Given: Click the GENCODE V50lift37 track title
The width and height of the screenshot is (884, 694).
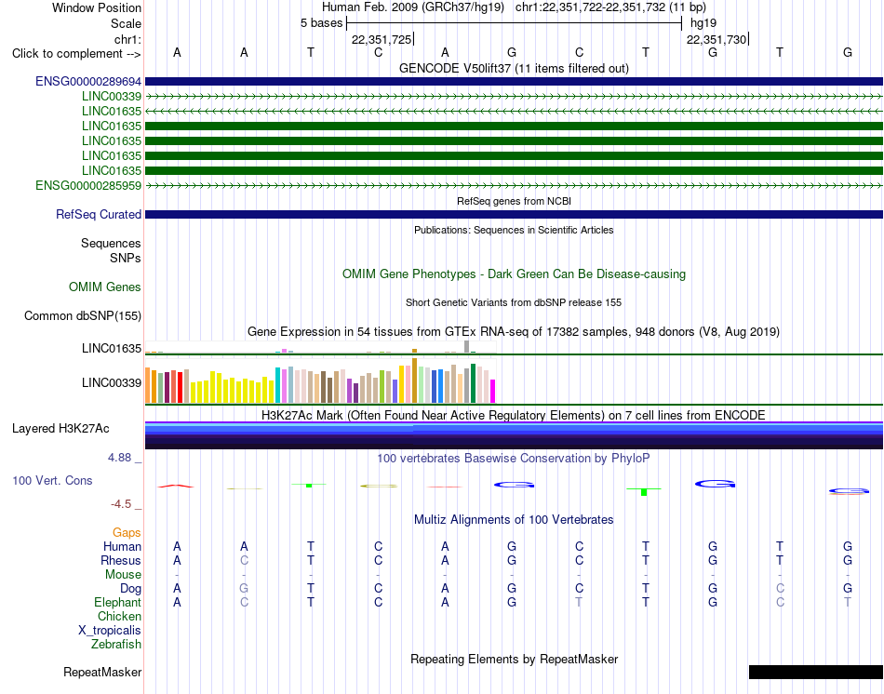Looking at the screenshot, I should tap(515, 68).
